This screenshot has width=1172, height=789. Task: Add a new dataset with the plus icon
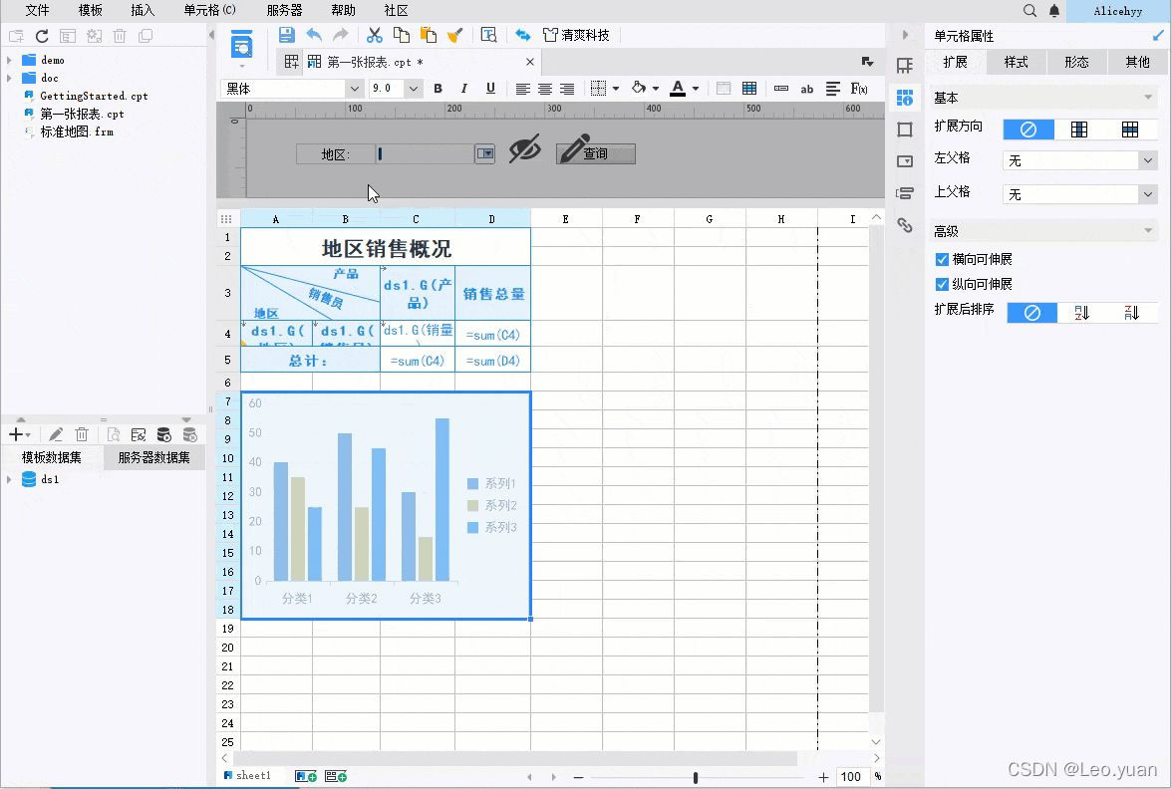[x=16, y=434]
